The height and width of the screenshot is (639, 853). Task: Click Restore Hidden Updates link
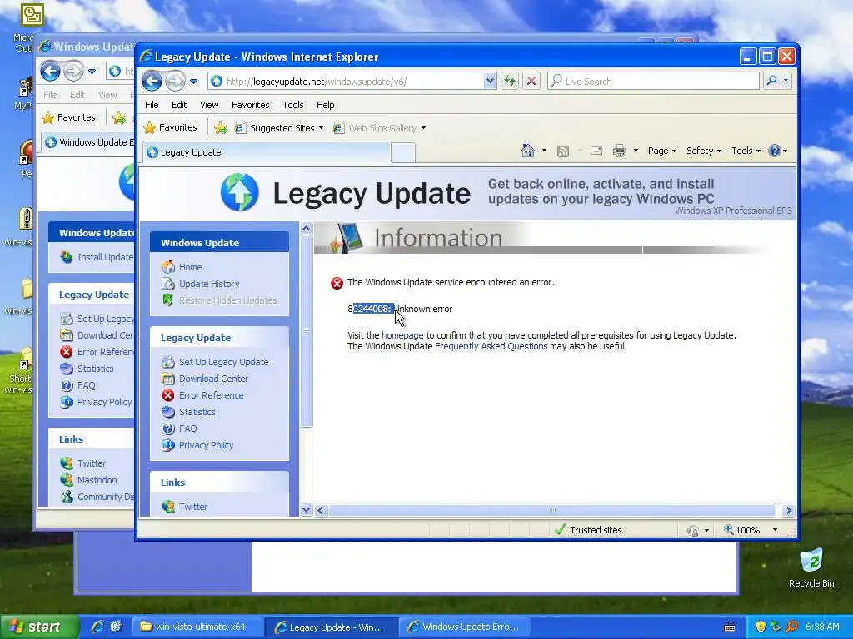coord(227,300)
